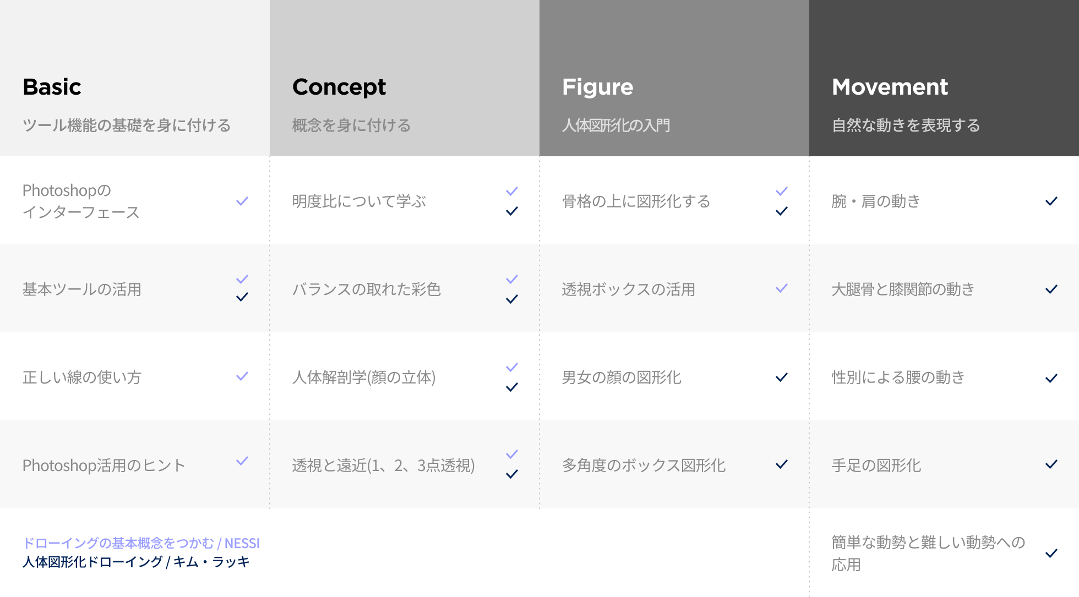
Task: Click the checkmark next to 手足の図形化
Action: pos(1051,464)
